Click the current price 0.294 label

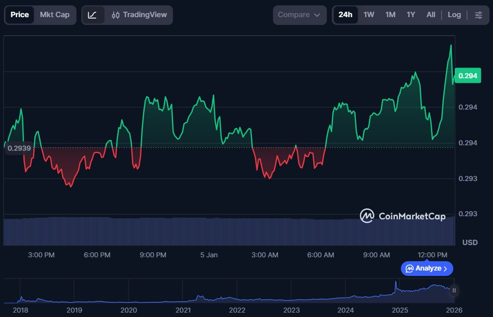click(x=468, y=76)
